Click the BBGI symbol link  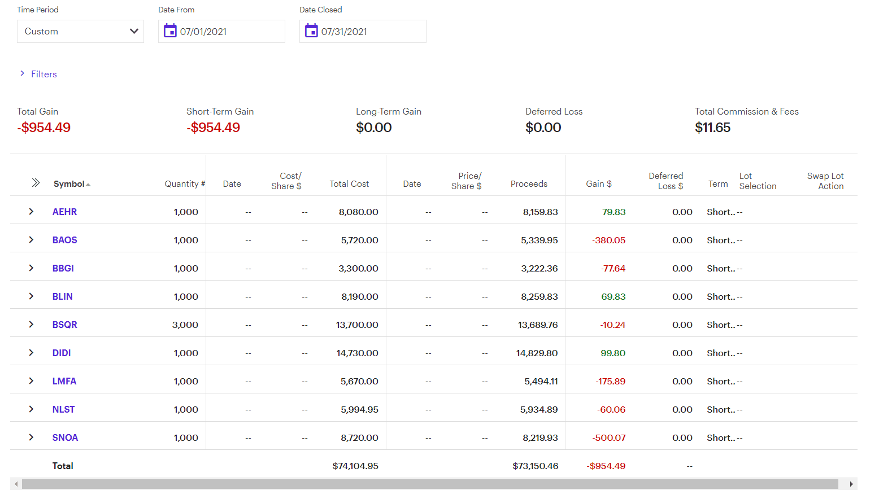(x=63, y=269)
